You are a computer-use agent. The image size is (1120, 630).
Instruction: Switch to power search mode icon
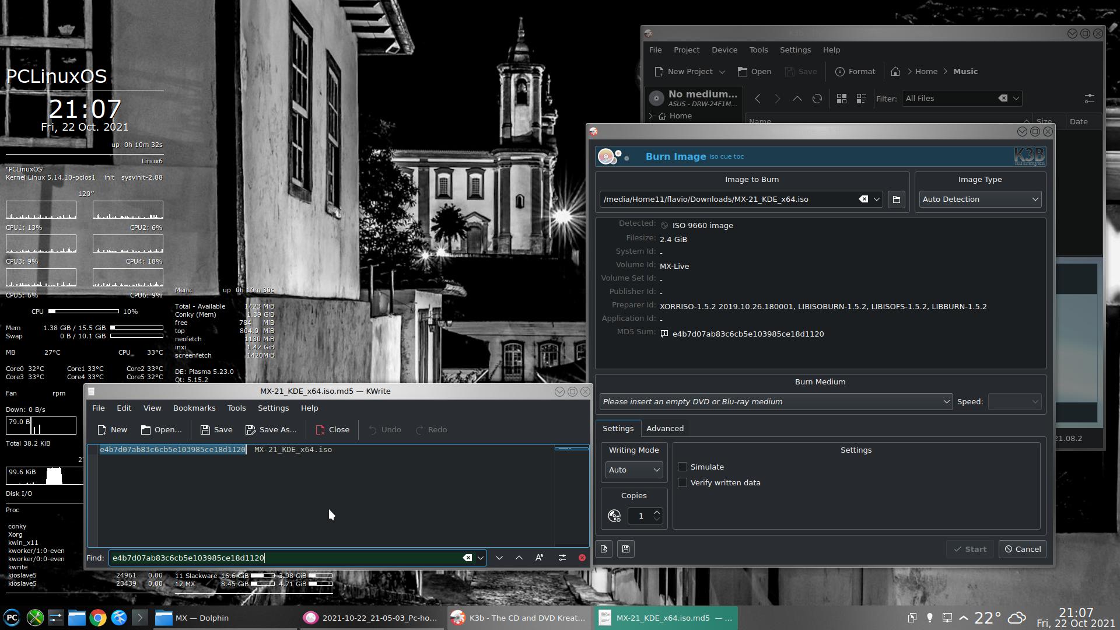point(562,558)
